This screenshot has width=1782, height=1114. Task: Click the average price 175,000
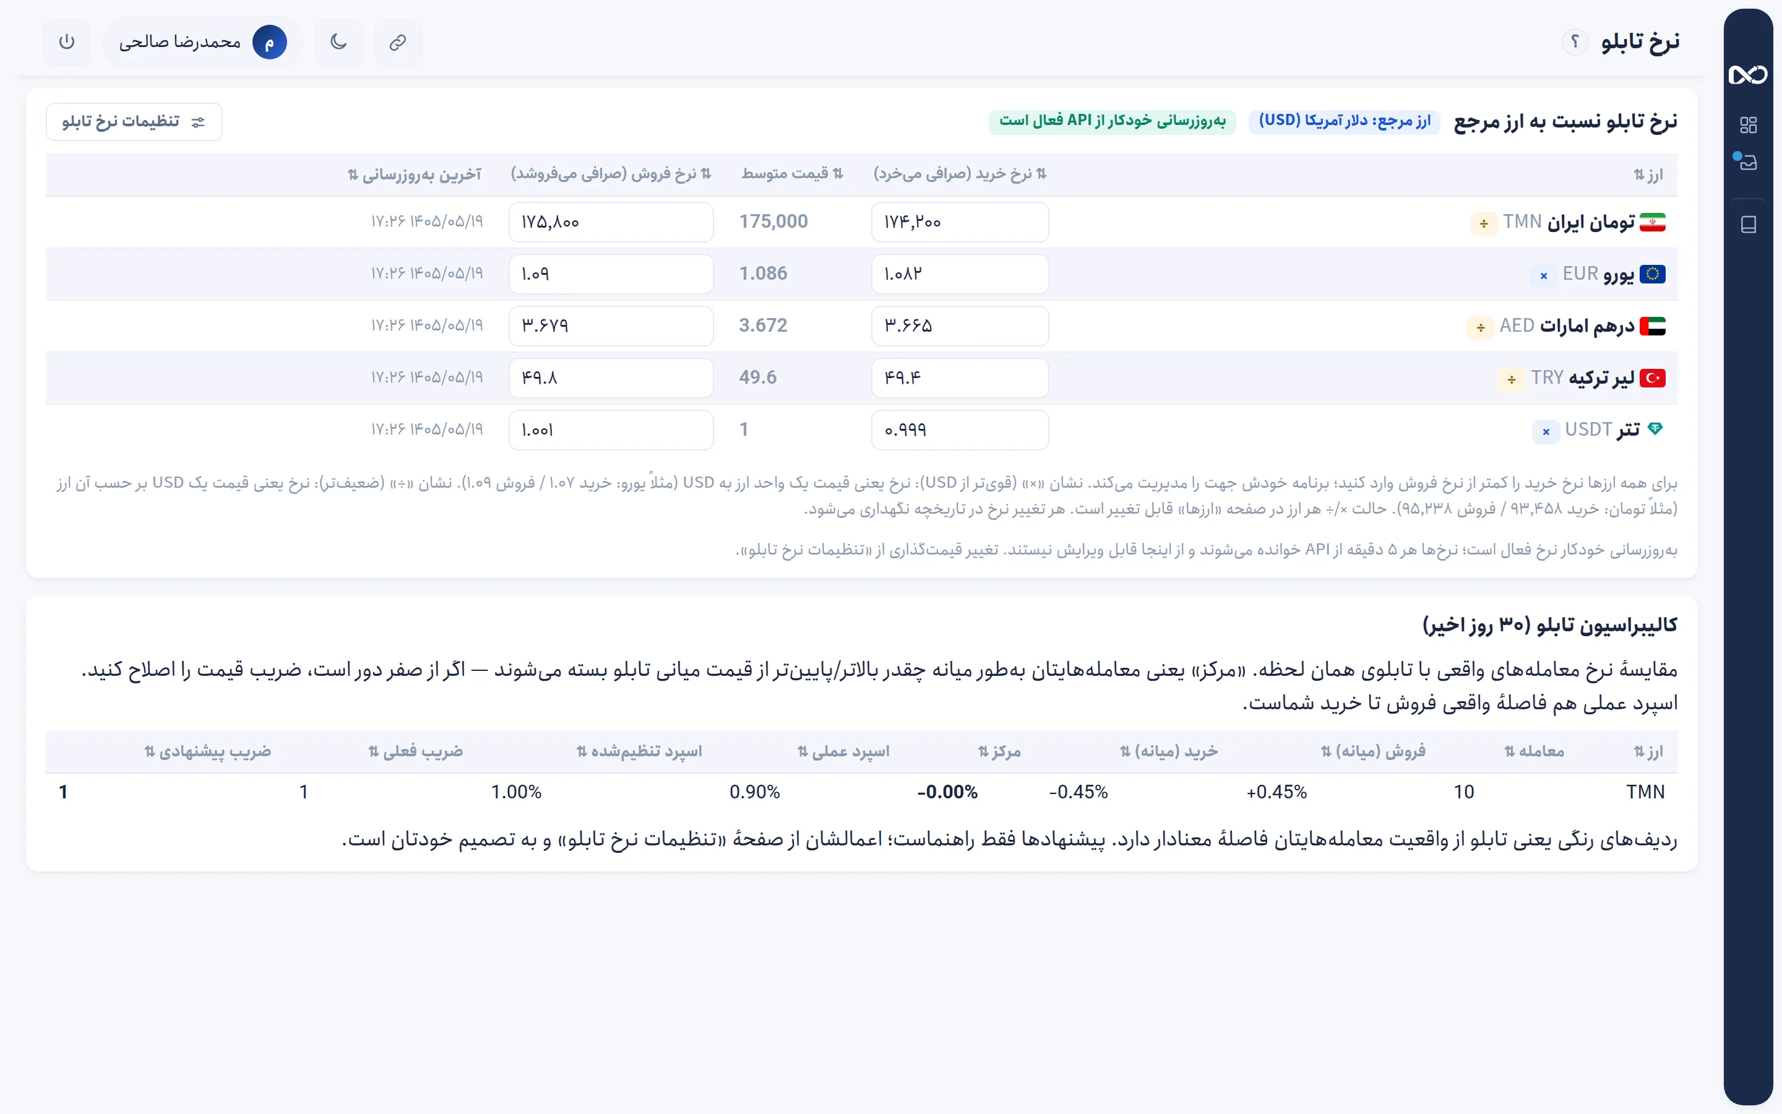coord(773,222)
